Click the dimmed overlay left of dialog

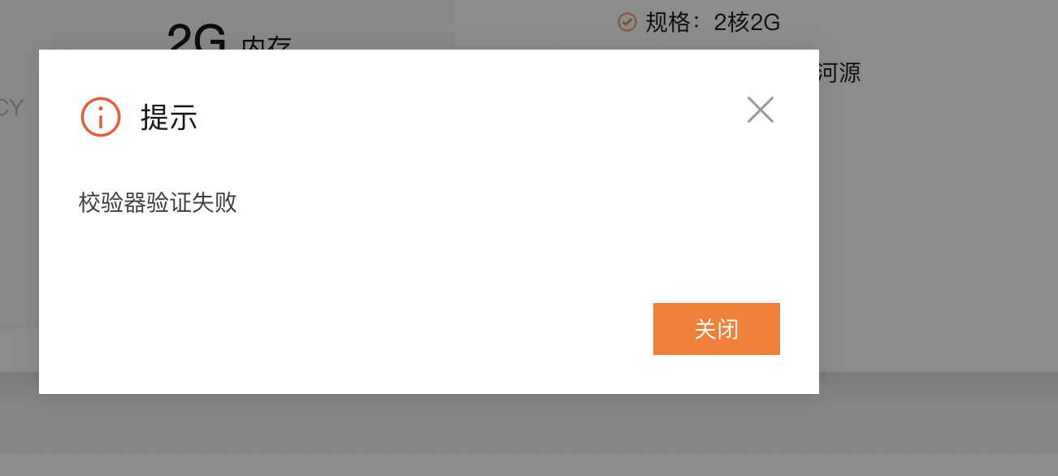[x=20, y=244]
